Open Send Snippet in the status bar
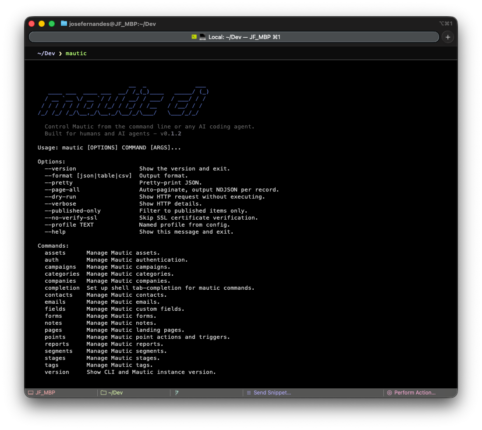The height and width of the screenshot is (430, 482). pos(269,392)
